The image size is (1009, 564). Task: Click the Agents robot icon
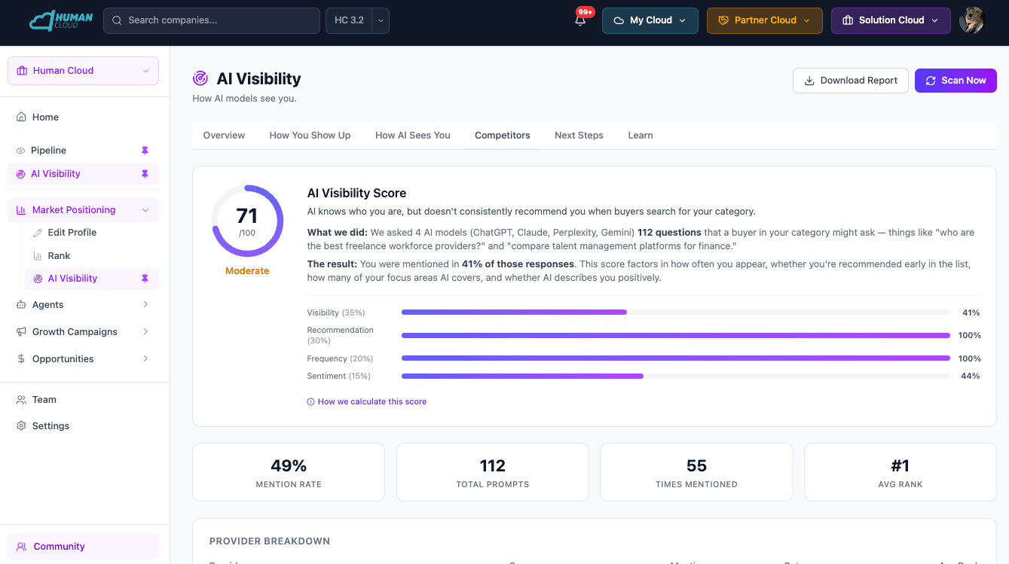21,305
